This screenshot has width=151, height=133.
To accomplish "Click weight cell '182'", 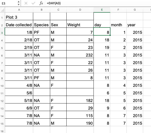I will coord(80,100).
